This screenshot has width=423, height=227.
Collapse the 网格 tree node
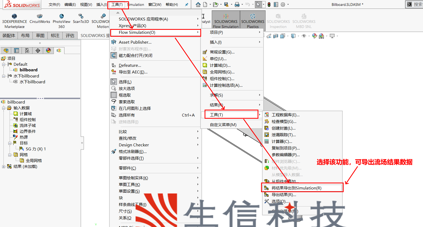pos(10,155)
